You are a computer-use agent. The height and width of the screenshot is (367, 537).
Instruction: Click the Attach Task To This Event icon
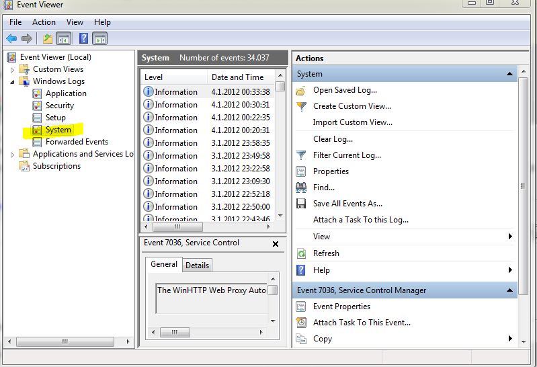point(301,323)
